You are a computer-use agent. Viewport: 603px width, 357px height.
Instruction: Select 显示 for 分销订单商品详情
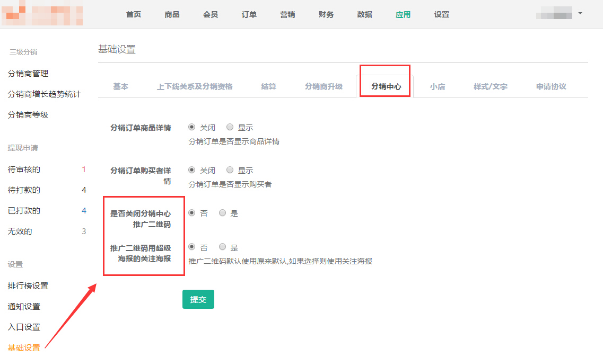point(230,127)
